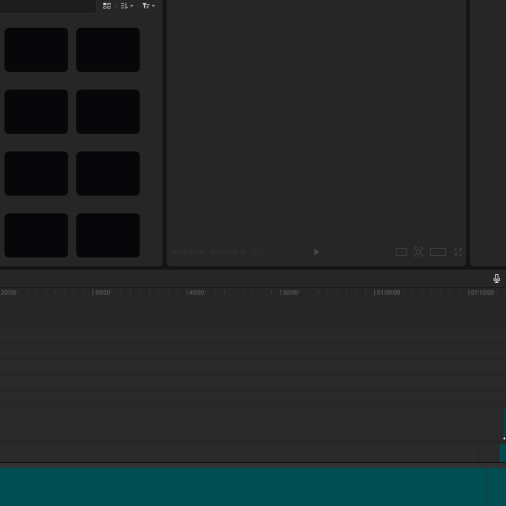Open the preview zoom-to-fit icon
The width and height of the screenshot is (506, 506).
tap(419, 252)
